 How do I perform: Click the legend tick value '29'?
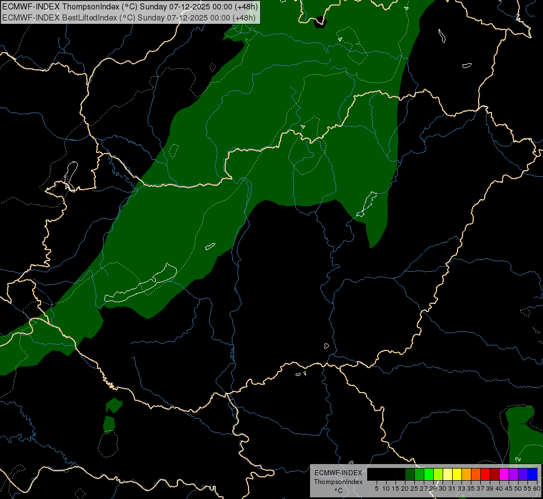pyautogui.click(x=433, y=488)
